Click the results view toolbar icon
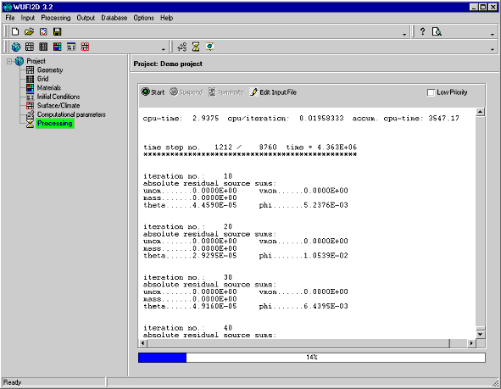The height and width of the screenshot is (389, 501). [x=209, y=47]
